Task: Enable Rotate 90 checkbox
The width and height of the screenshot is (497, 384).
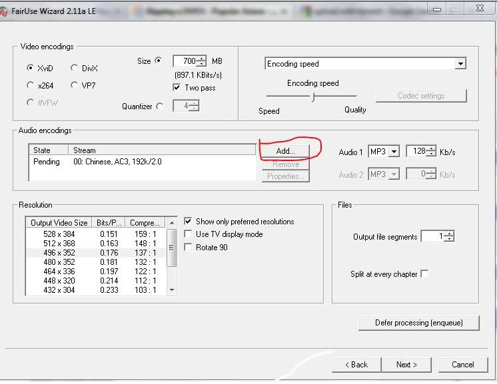Action: point(188,247)
